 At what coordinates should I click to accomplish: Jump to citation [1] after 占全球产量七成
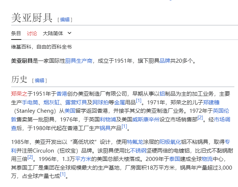63,174
